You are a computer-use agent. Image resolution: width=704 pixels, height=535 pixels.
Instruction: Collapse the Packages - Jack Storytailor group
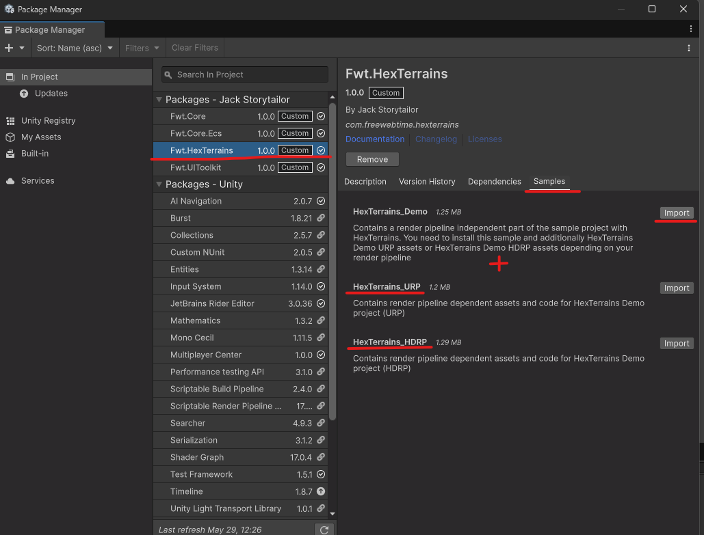click(x=159, y=100)
